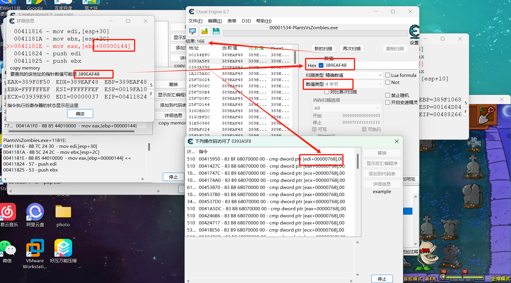Open the 文件(F) menu
The image size is (511, 283).
tap(196, 21)
